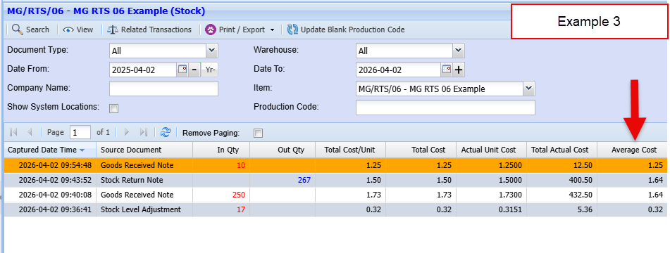Click Date To text field
This screenshot has width=670, height=253.
(398, 70)
